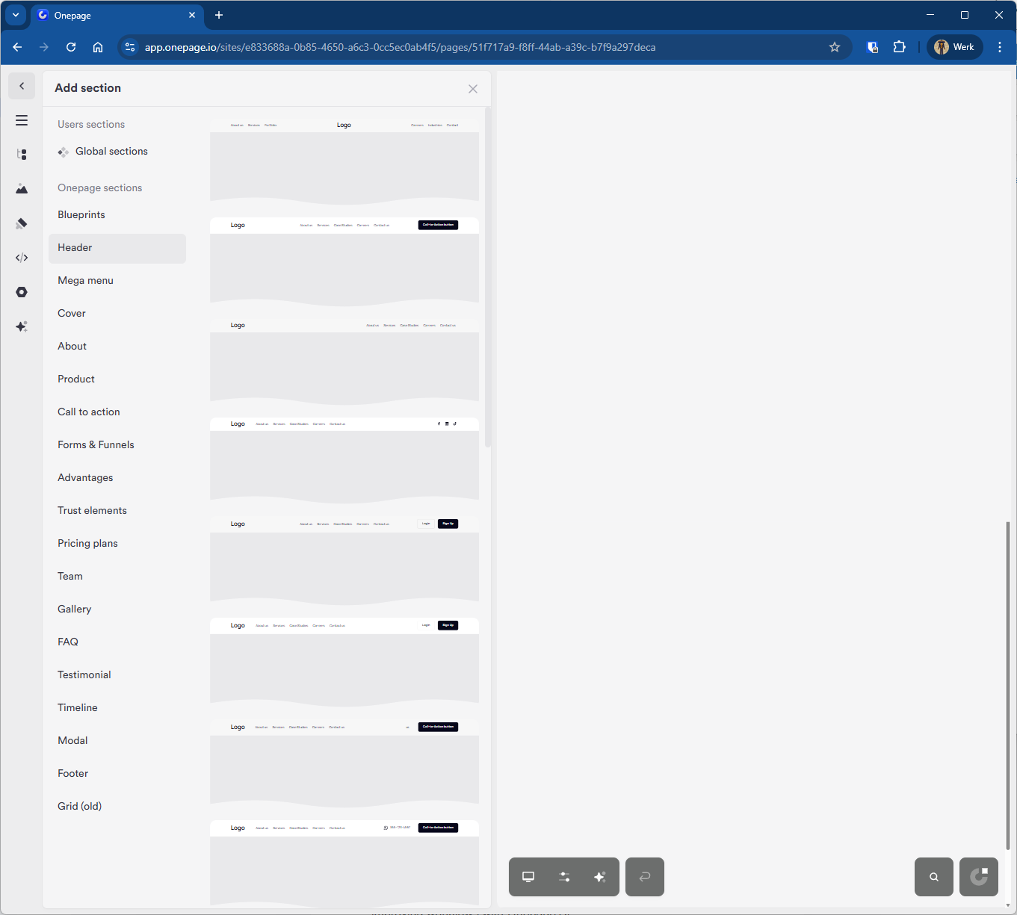Select the Footer category

(117, 774)
